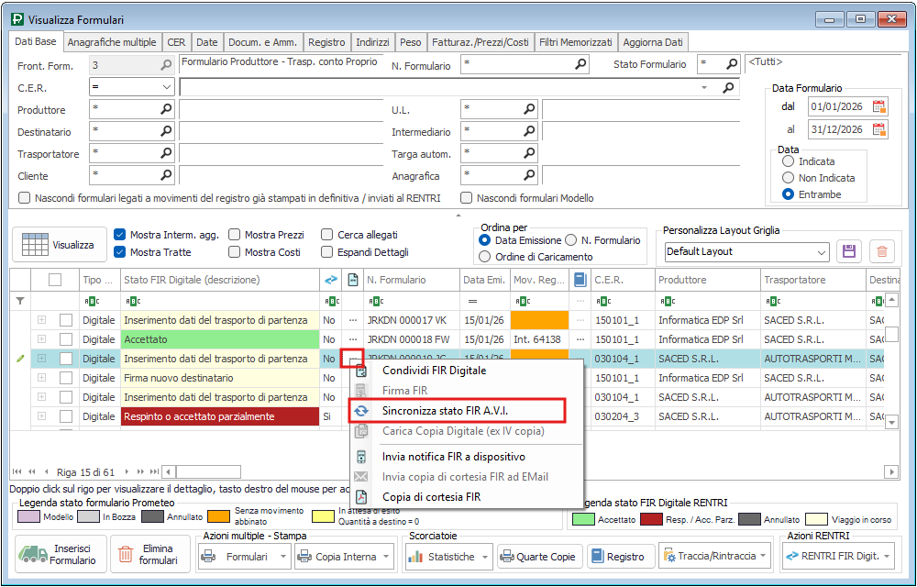Open the C.E.R. operator dropdown

[x=166, y=87]
